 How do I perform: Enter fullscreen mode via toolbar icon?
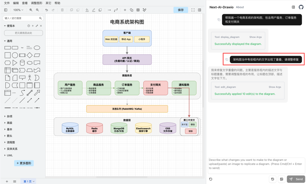tap(193, 10)
